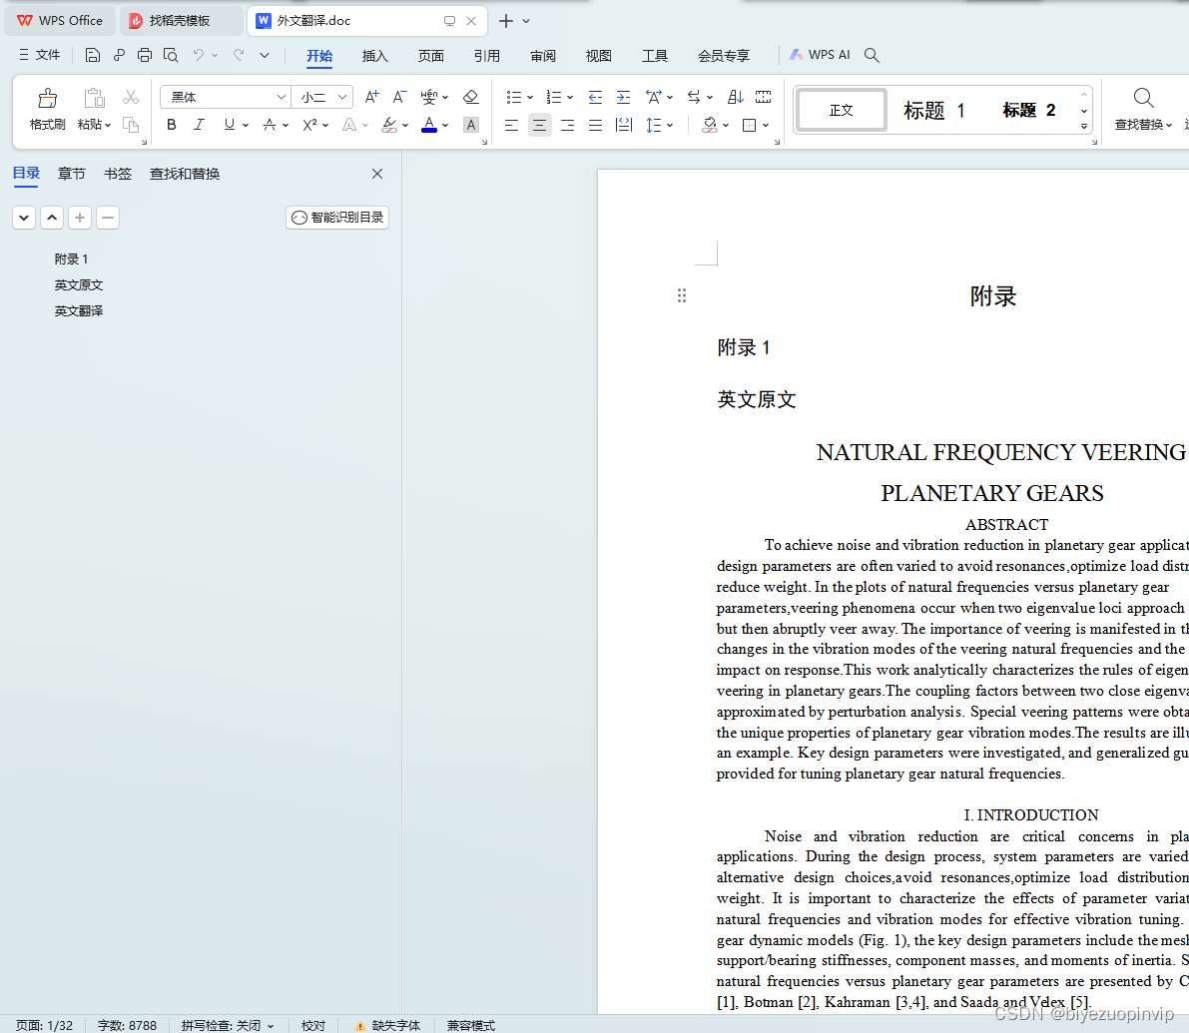Set justified text alignment

(595, 125)
